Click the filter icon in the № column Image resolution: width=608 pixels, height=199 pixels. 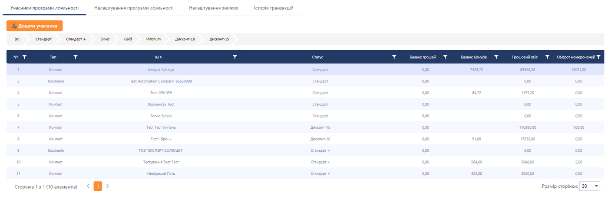point(24,57)
